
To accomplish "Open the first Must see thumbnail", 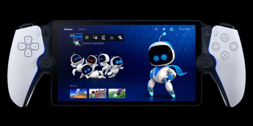I will [78, 93].
